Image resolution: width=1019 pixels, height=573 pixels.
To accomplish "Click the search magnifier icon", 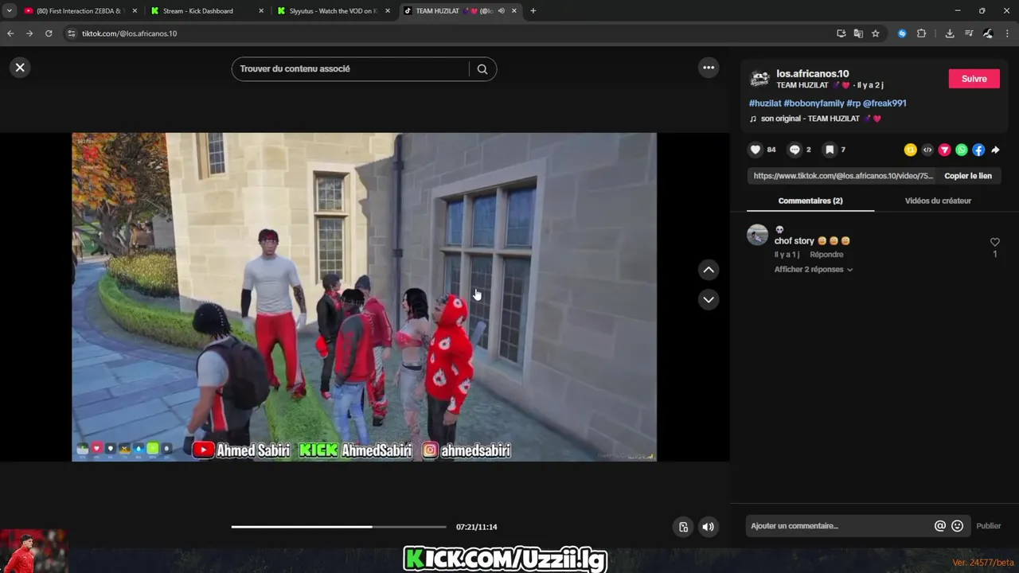I will coord(482,69).
